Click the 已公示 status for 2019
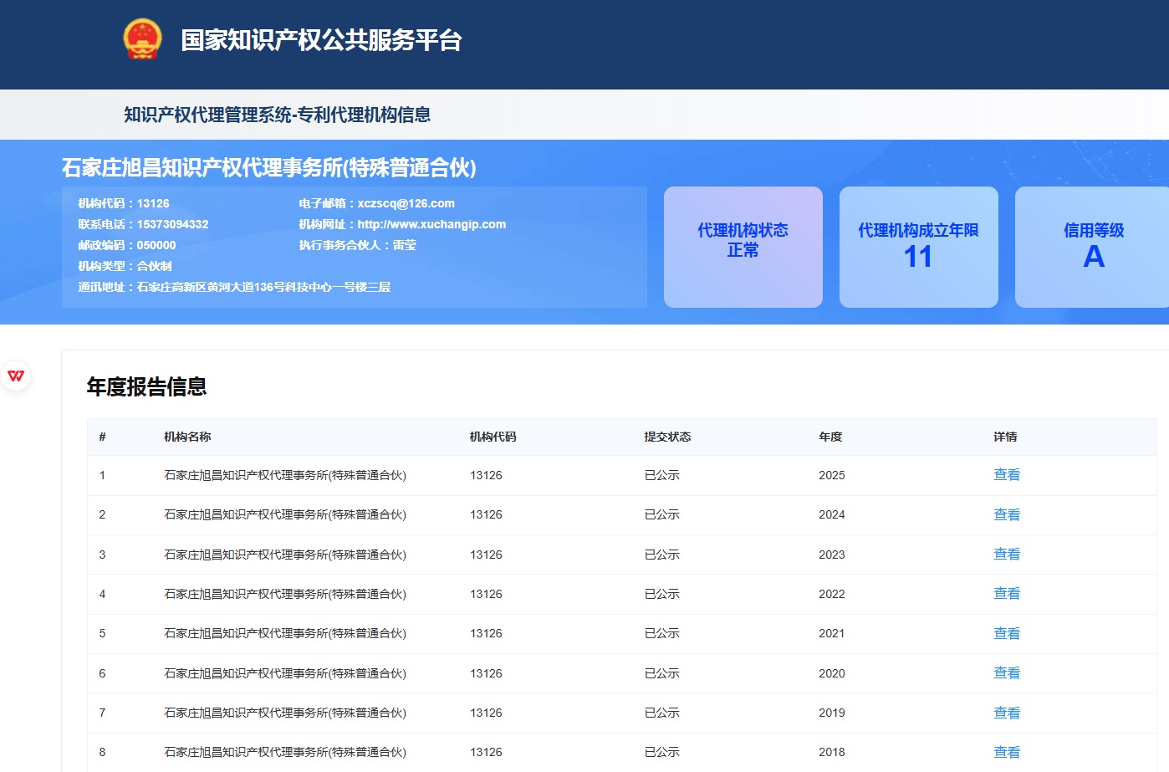The width and height of the screenshot is (1169, 772). (x=662, y=713)
